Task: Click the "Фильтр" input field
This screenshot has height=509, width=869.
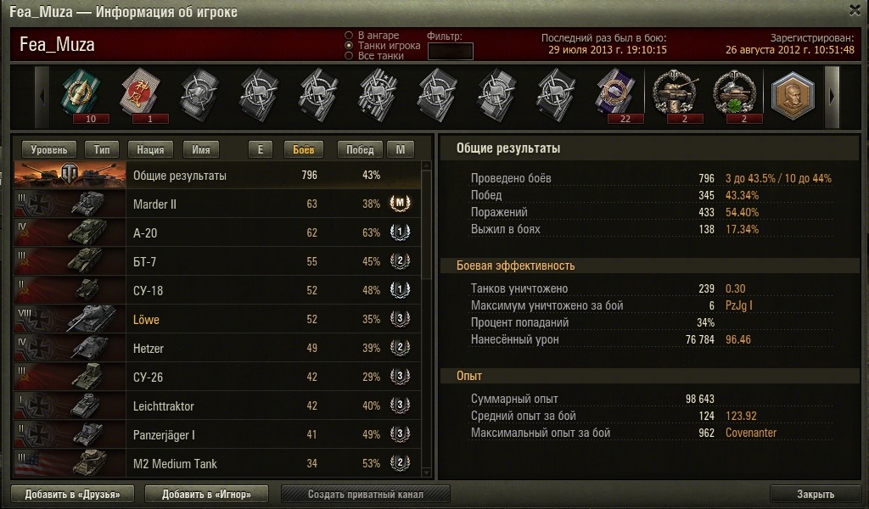Action: pos(451,52)
